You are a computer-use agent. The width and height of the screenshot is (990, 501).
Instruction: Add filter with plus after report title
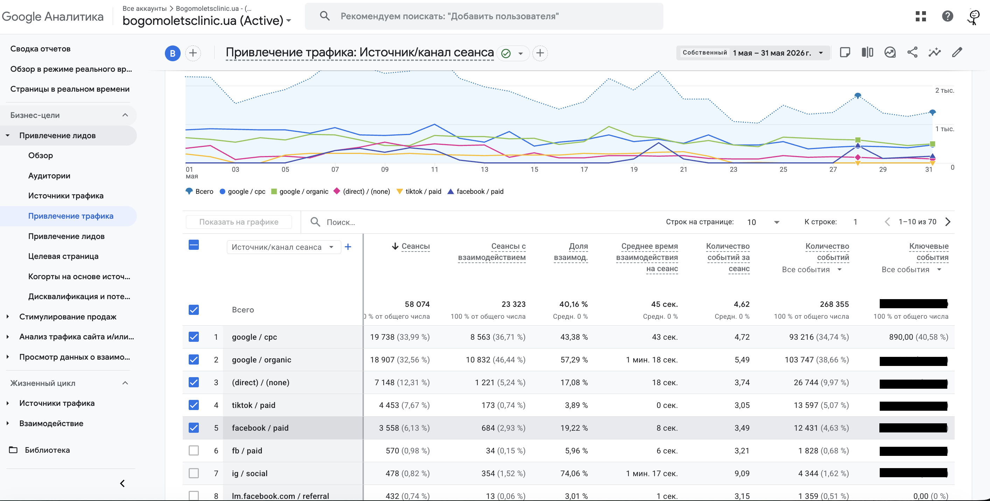[540, 53]
